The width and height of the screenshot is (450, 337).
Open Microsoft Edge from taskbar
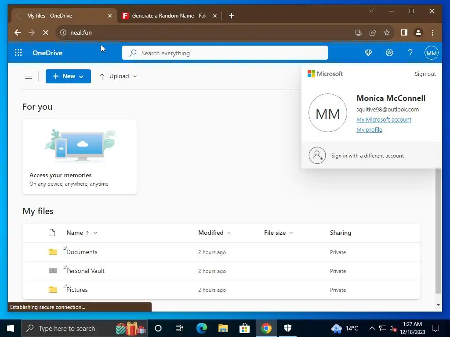pyautogui.click(x=202, y=328)
